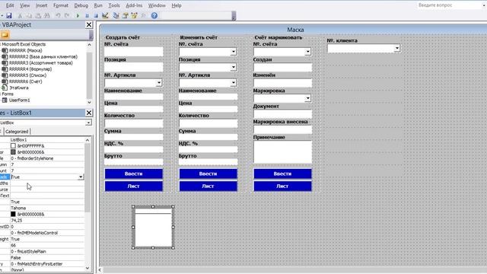This screenshot has width=487, height=274.
Task: Select the RRRRRR (Маска) sheet object
Action: (25, 50)
